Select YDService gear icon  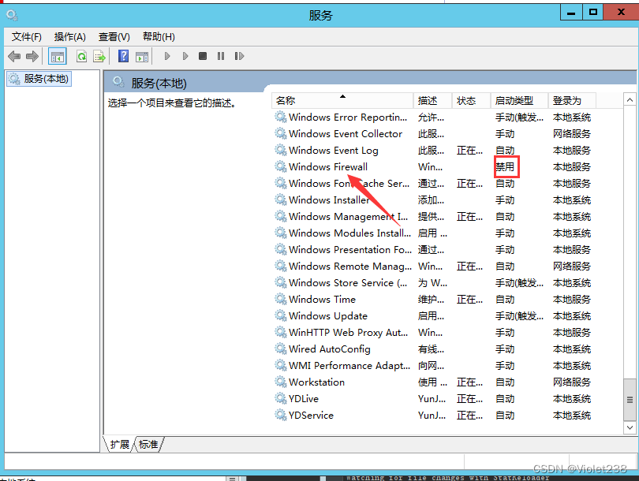280,415
